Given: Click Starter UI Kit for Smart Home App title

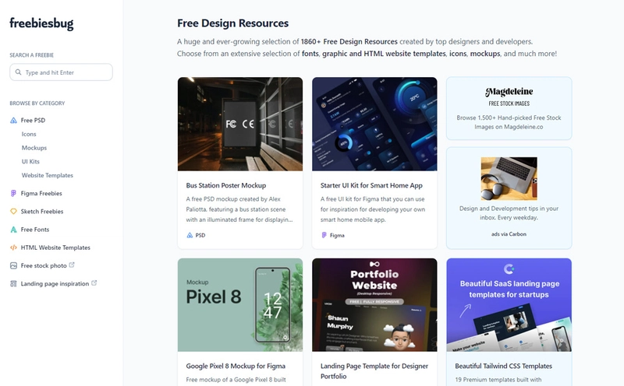Looking at the screenshot, I should tap(371, 185).
